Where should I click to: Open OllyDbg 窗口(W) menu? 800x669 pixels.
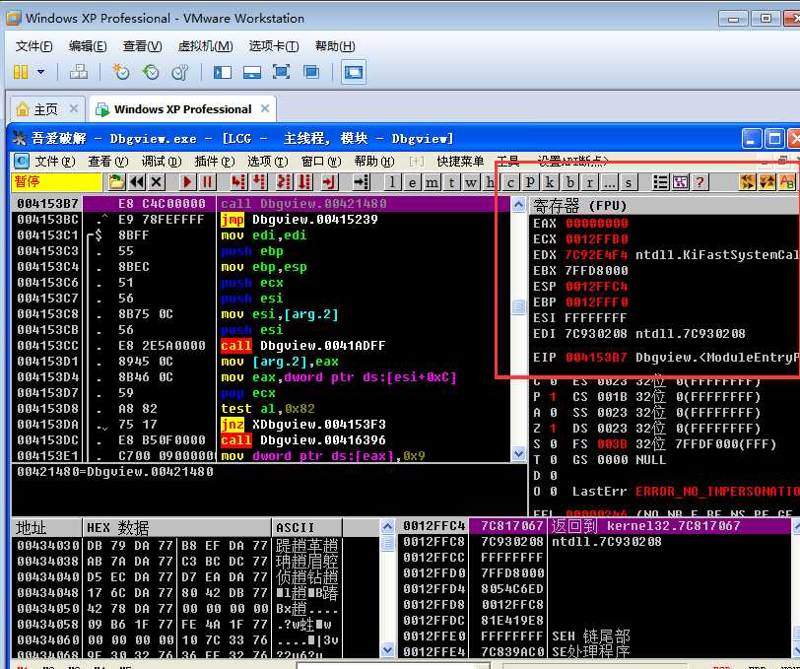321,162
